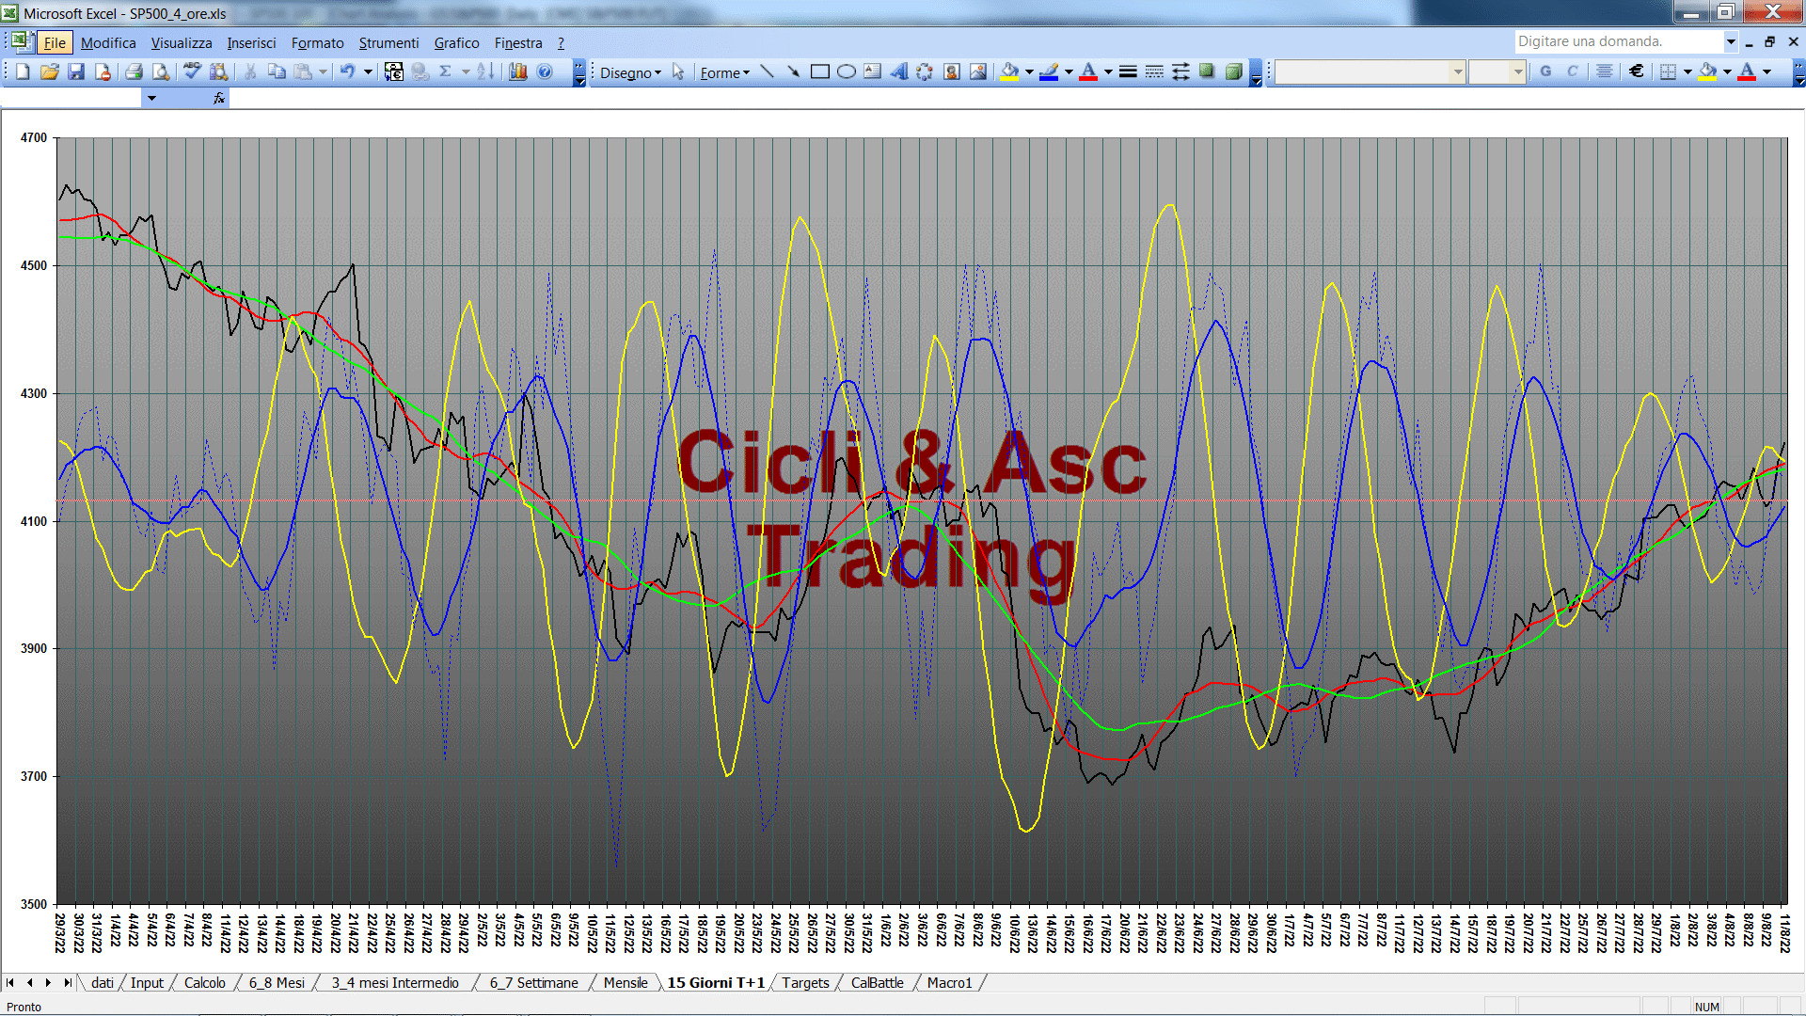The image size is (1806, 1016).
Task: Click the Open file folder icon
Action: [50, 71]
